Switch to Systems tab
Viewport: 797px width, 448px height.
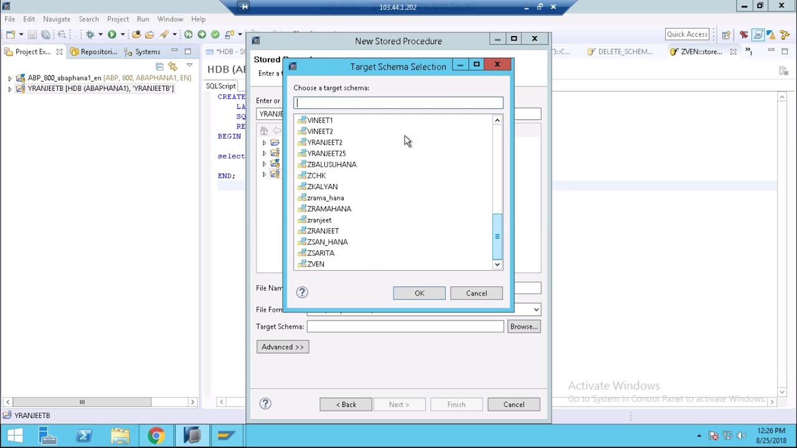click(142, 52)
